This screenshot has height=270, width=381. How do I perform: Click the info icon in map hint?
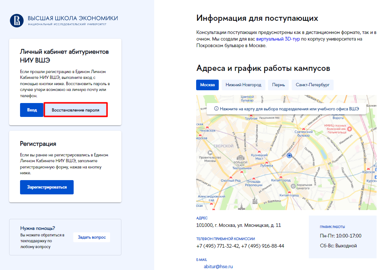coord(216,109)
